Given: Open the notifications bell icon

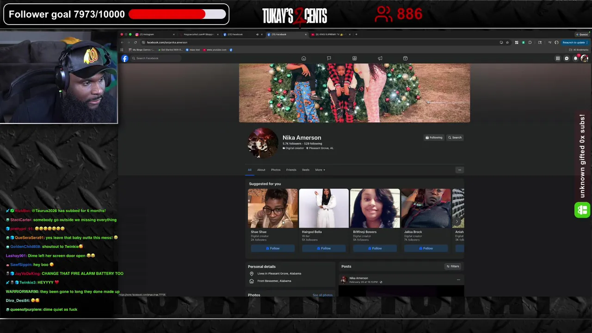Looking at the screenshot, I should pos(575,58).
